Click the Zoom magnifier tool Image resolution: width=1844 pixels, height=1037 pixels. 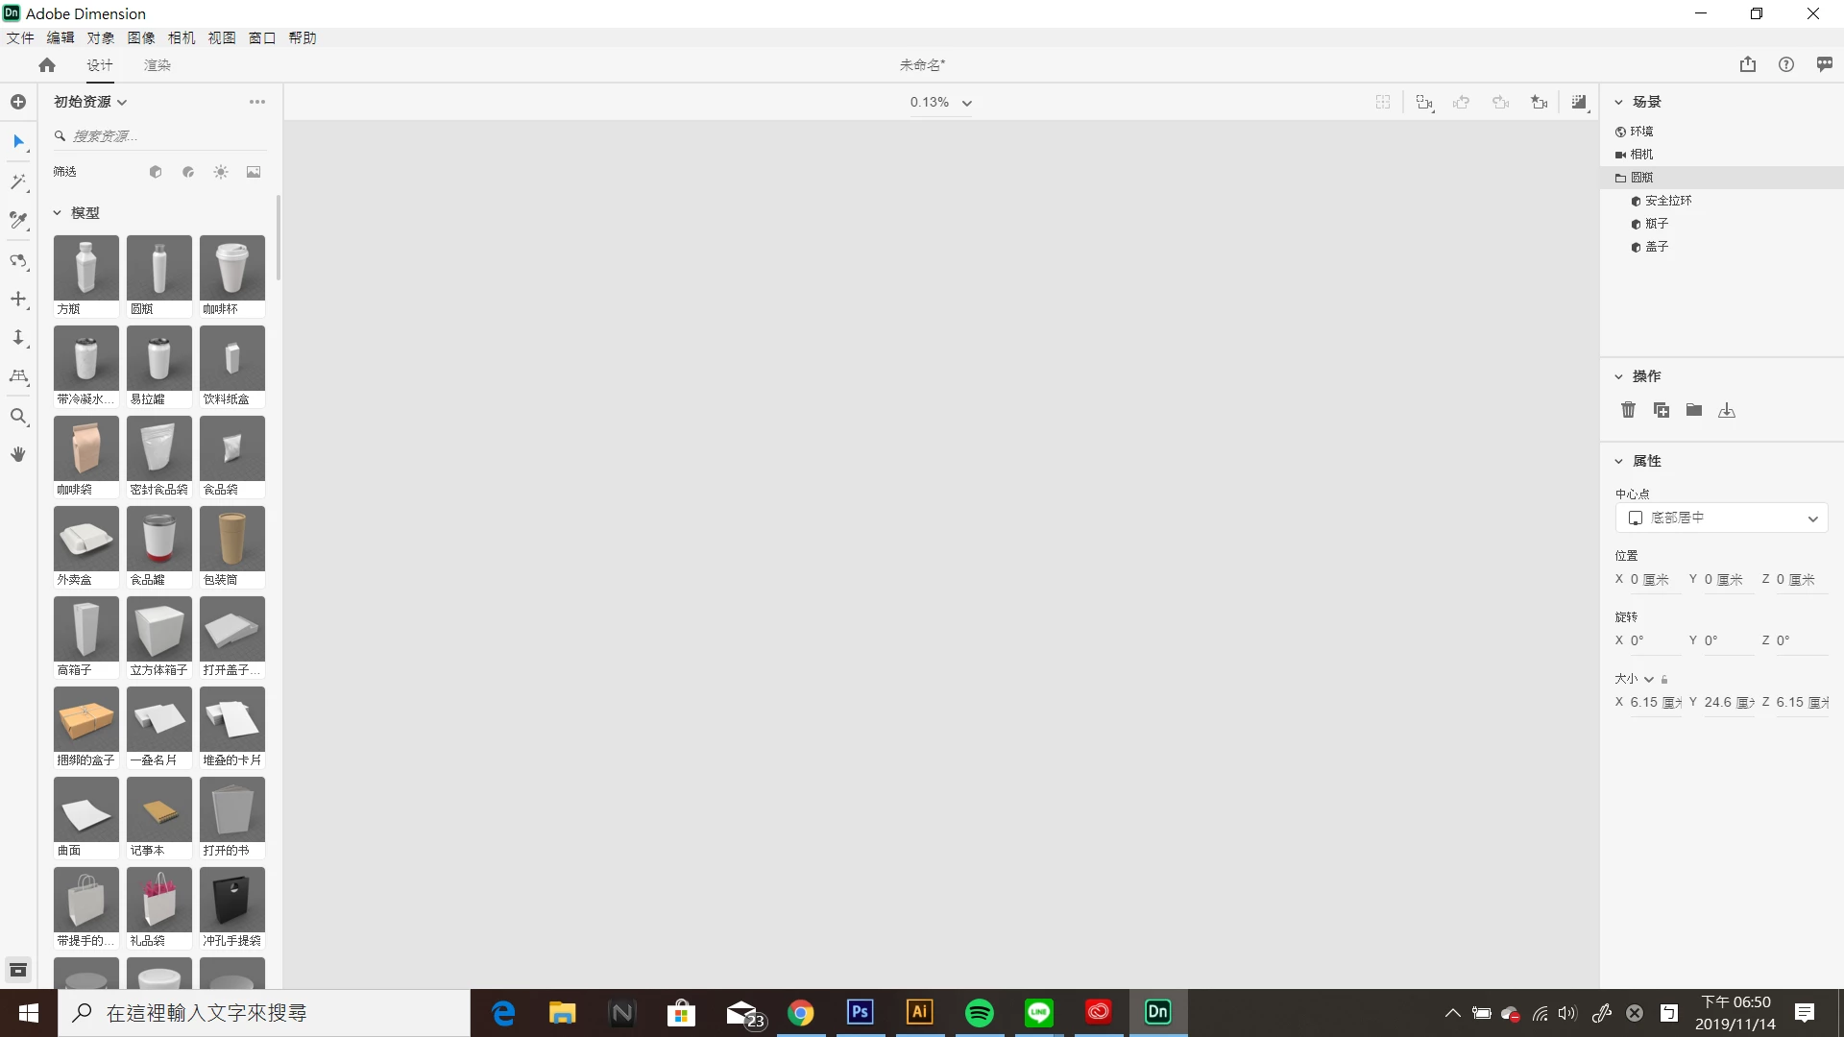coord(18,416)
